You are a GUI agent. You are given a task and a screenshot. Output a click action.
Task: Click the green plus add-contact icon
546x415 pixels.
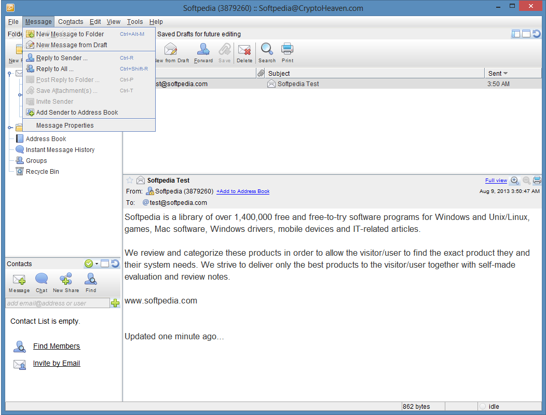click(x=115, y=303)
